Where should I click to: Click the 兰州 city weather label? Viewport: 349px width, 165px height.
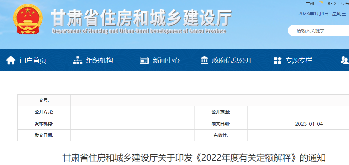(310, 4)
